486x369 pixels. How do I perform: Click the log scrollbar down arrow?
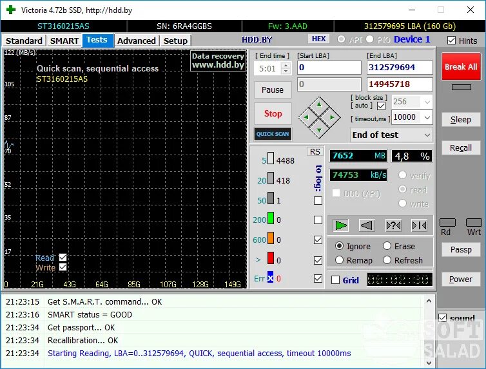pyautogui.click(x=429, y=363)
